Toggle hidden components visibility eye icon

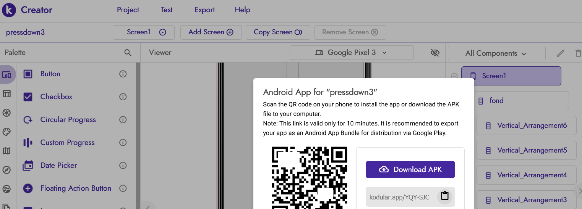[x=435, y=53]
